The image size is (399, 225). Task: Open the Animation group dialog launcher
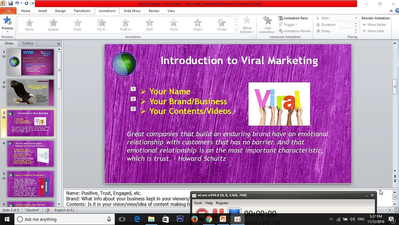[x=254, y=37]
